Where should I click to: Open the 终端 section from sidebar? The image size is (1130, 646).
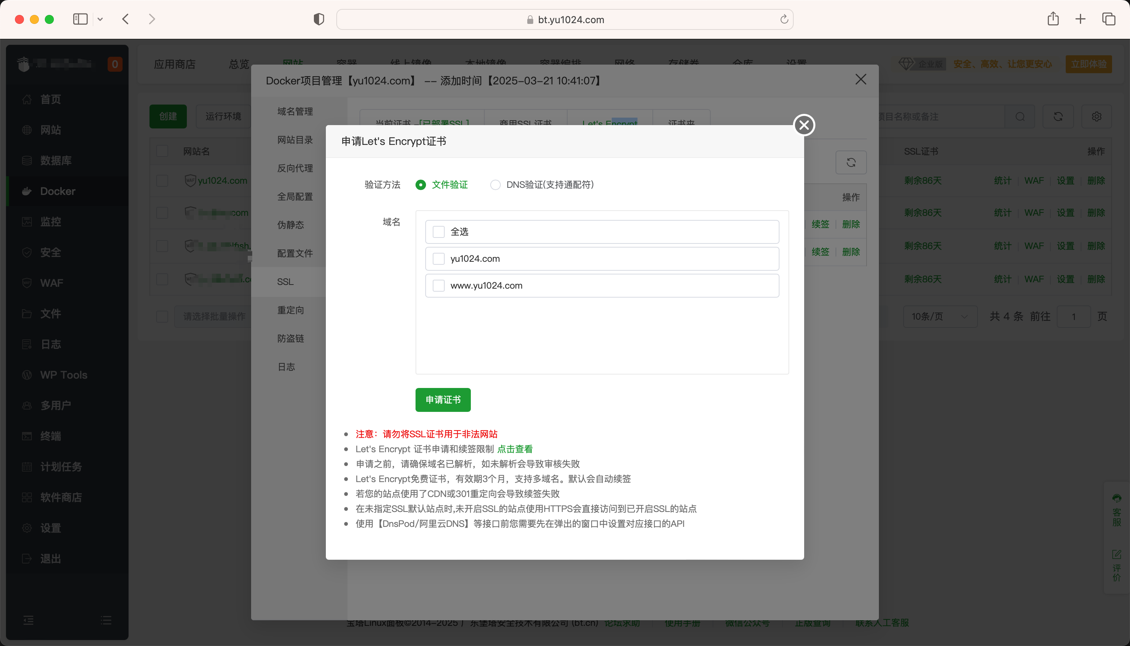(x=50, y=436)
